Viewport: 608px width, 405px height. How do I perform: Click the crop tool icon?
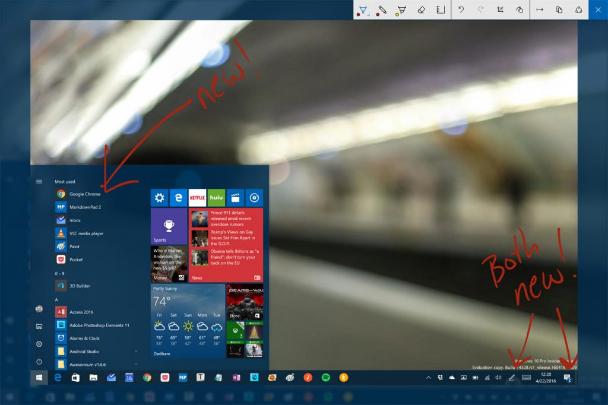tap(500, 10)
